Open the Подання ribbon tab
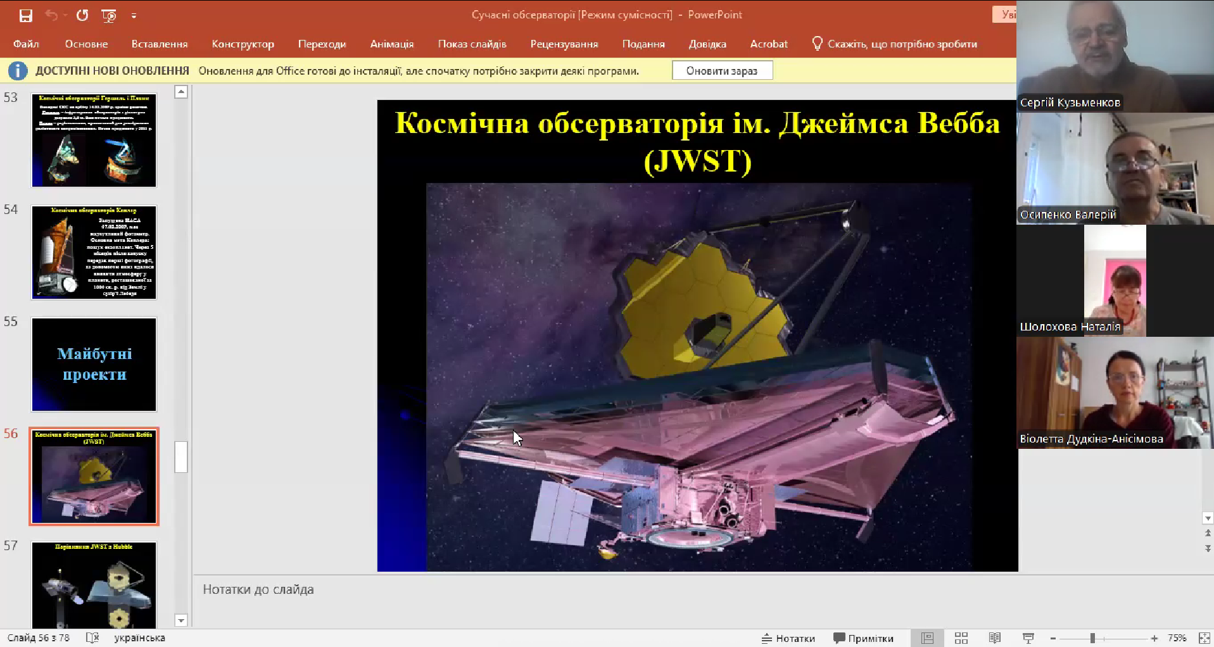This screenshot has height=647, width=1214. click(643, 44)
